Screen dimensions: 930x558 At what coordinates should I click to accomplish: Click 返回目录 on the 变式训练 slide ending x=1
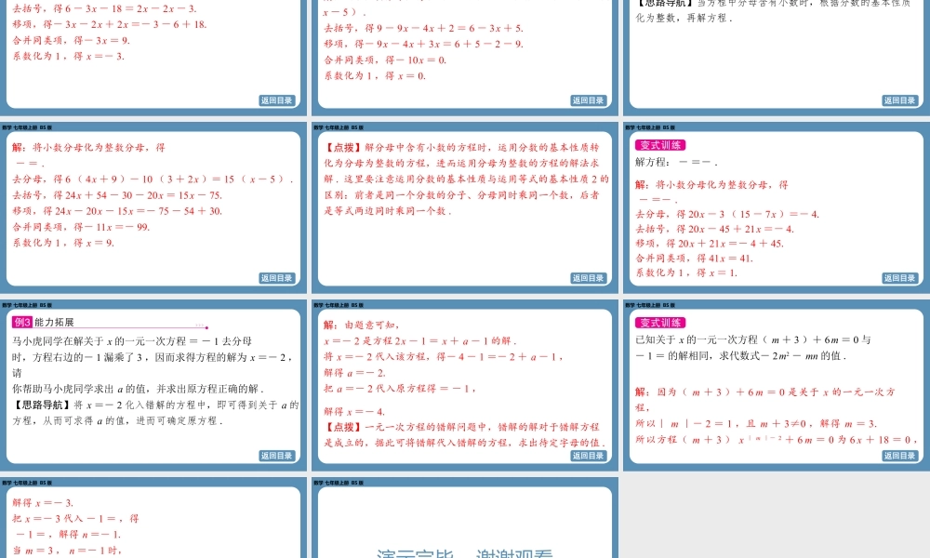(x=902, y=276)
